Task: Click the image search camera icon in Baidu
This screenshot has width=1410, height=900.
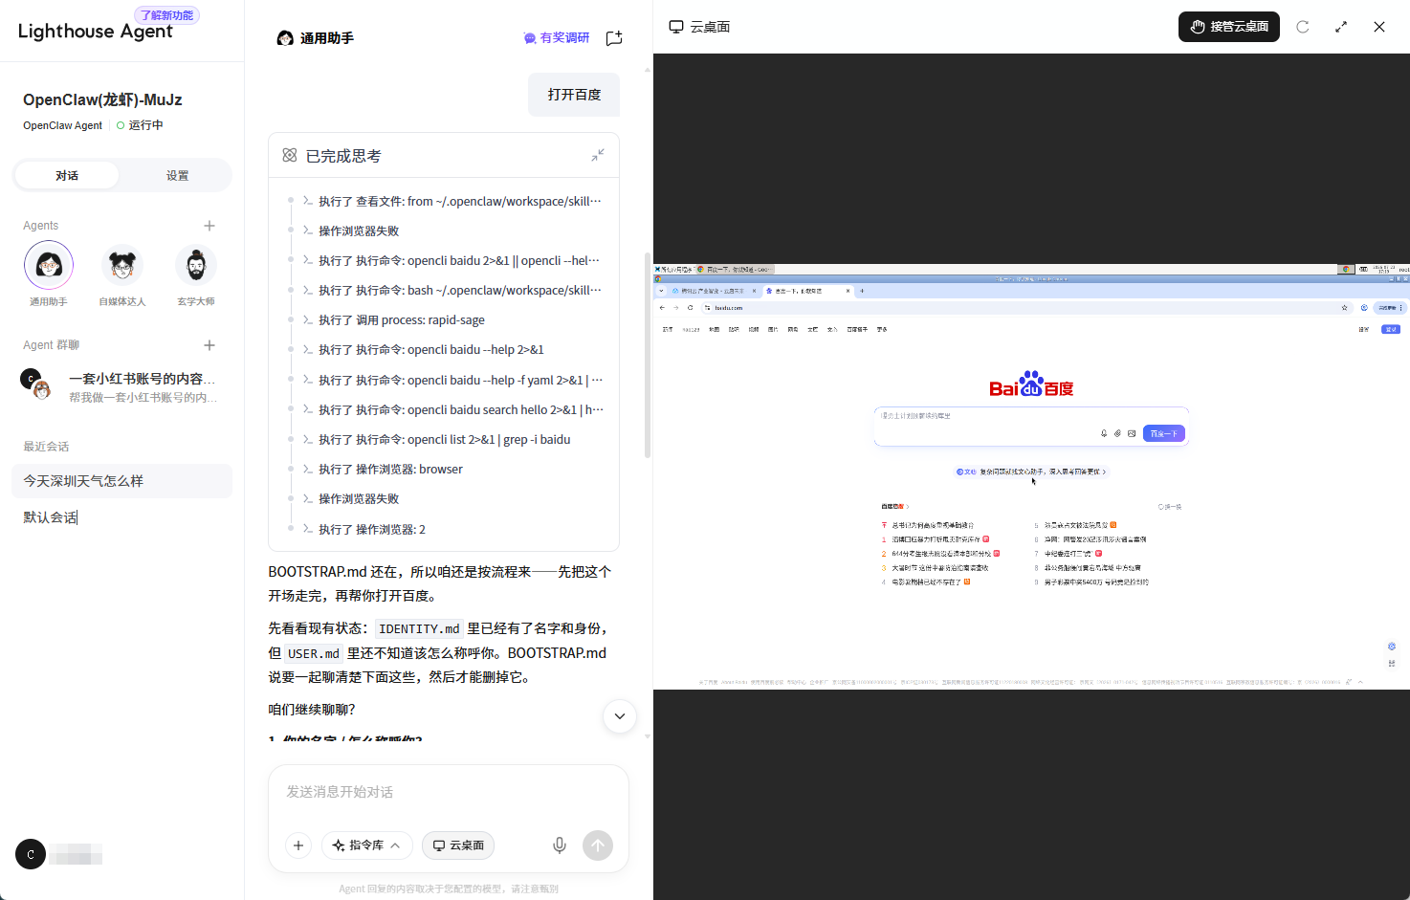Action: coord(1132,433)
